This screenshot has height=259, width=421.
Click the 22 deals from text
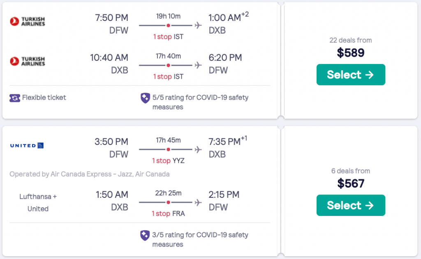click(350, 40)
